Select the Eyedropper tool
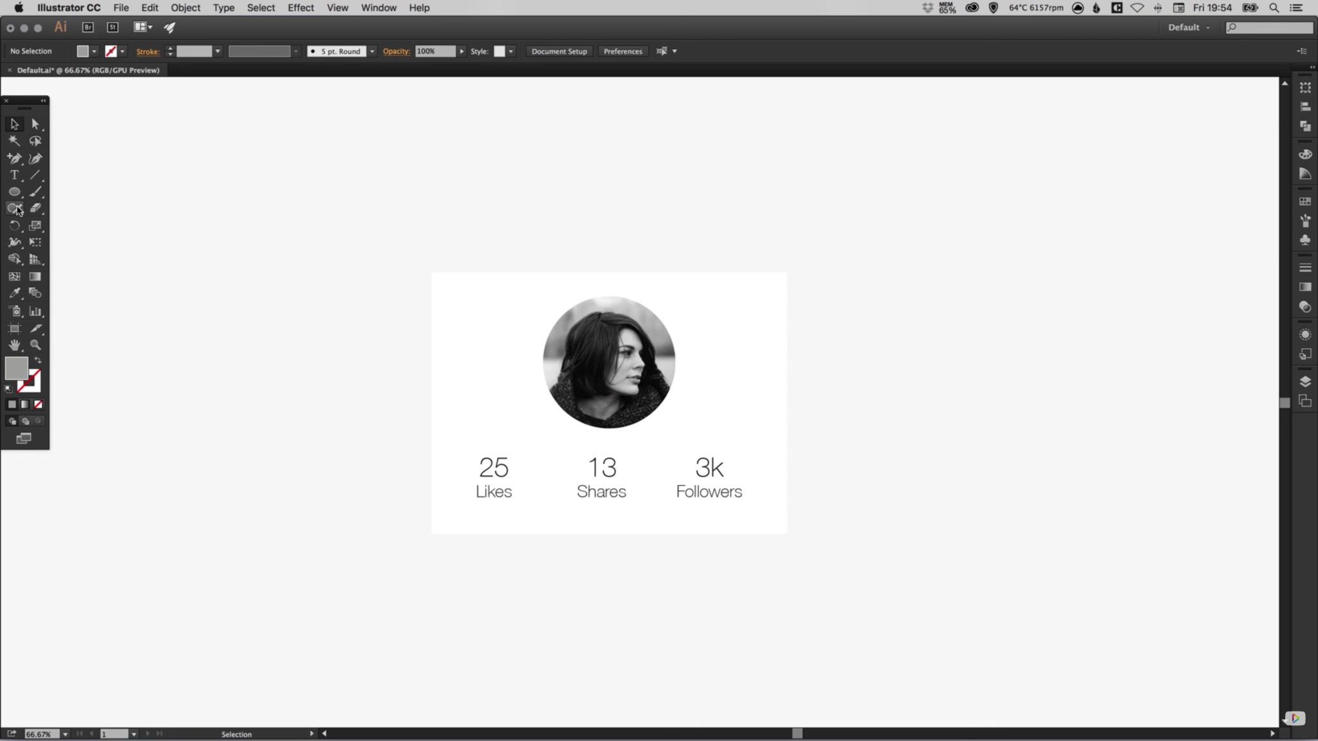 pyautogui.click(x=14, y=293)
